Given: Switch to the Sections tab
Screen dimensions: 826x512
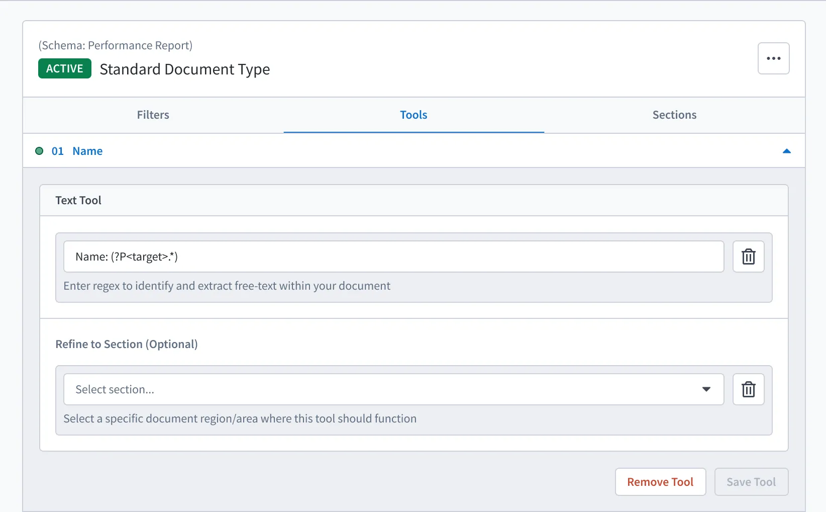Looking at the screenshot, I should click(x=674, y=115).
